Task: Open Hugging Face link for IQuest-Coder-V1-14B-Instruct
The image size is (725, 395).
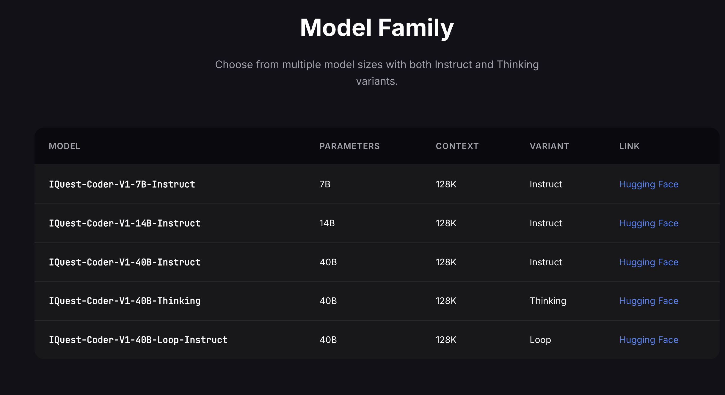Action: (x=649, y=223)
